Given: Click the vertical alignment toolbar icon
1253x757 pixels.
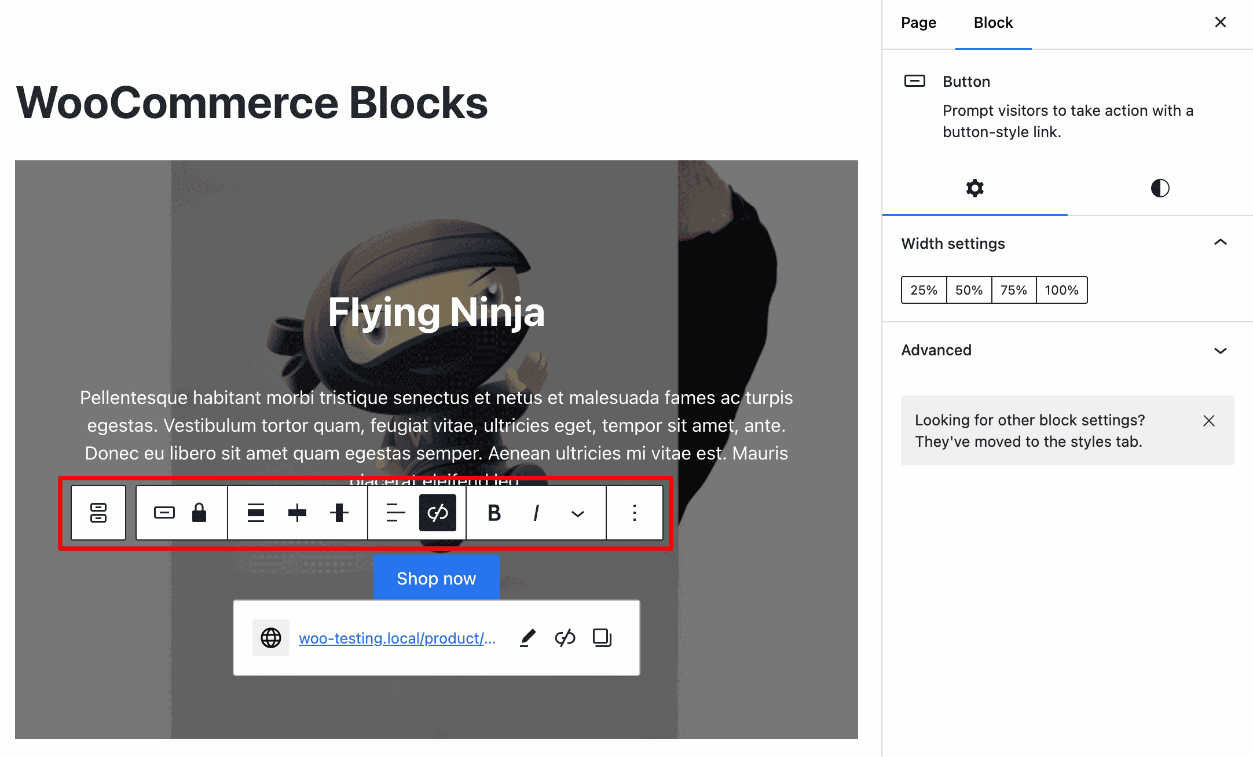Looking at the screenshot, I should pyautogui.click(x=298, y=513).
